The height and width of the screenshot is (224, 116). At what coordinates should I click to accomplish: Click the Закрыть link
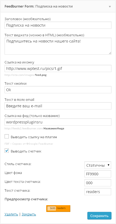pyautogui.click(x=29, y=214)
